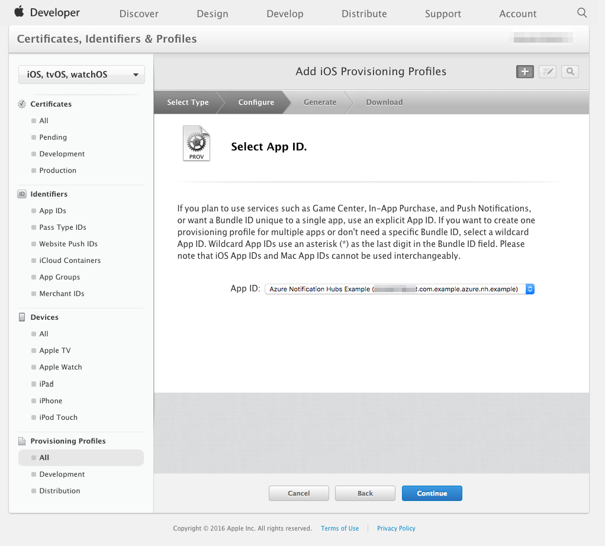
Task: Open the Terms of Use link
Action: [x=340, y=528]
